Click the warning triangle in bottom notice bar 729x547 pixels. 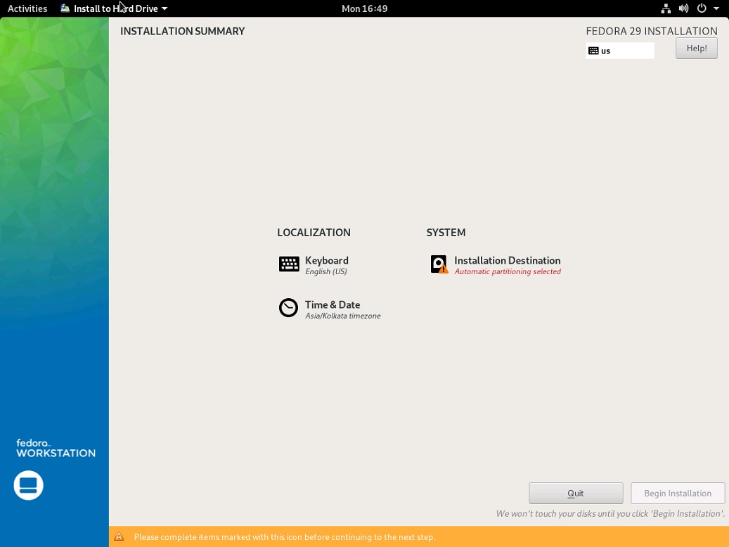pyautogui.click(x=119, y=536)
